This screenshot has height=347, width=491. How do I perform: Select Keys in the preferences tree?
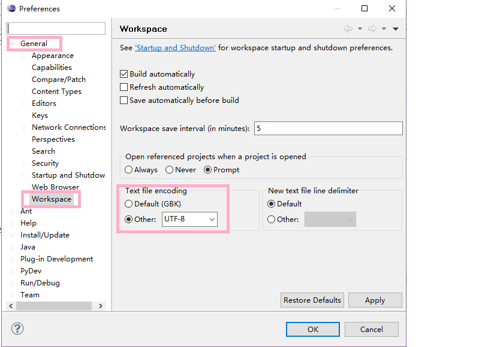(40, 115)
